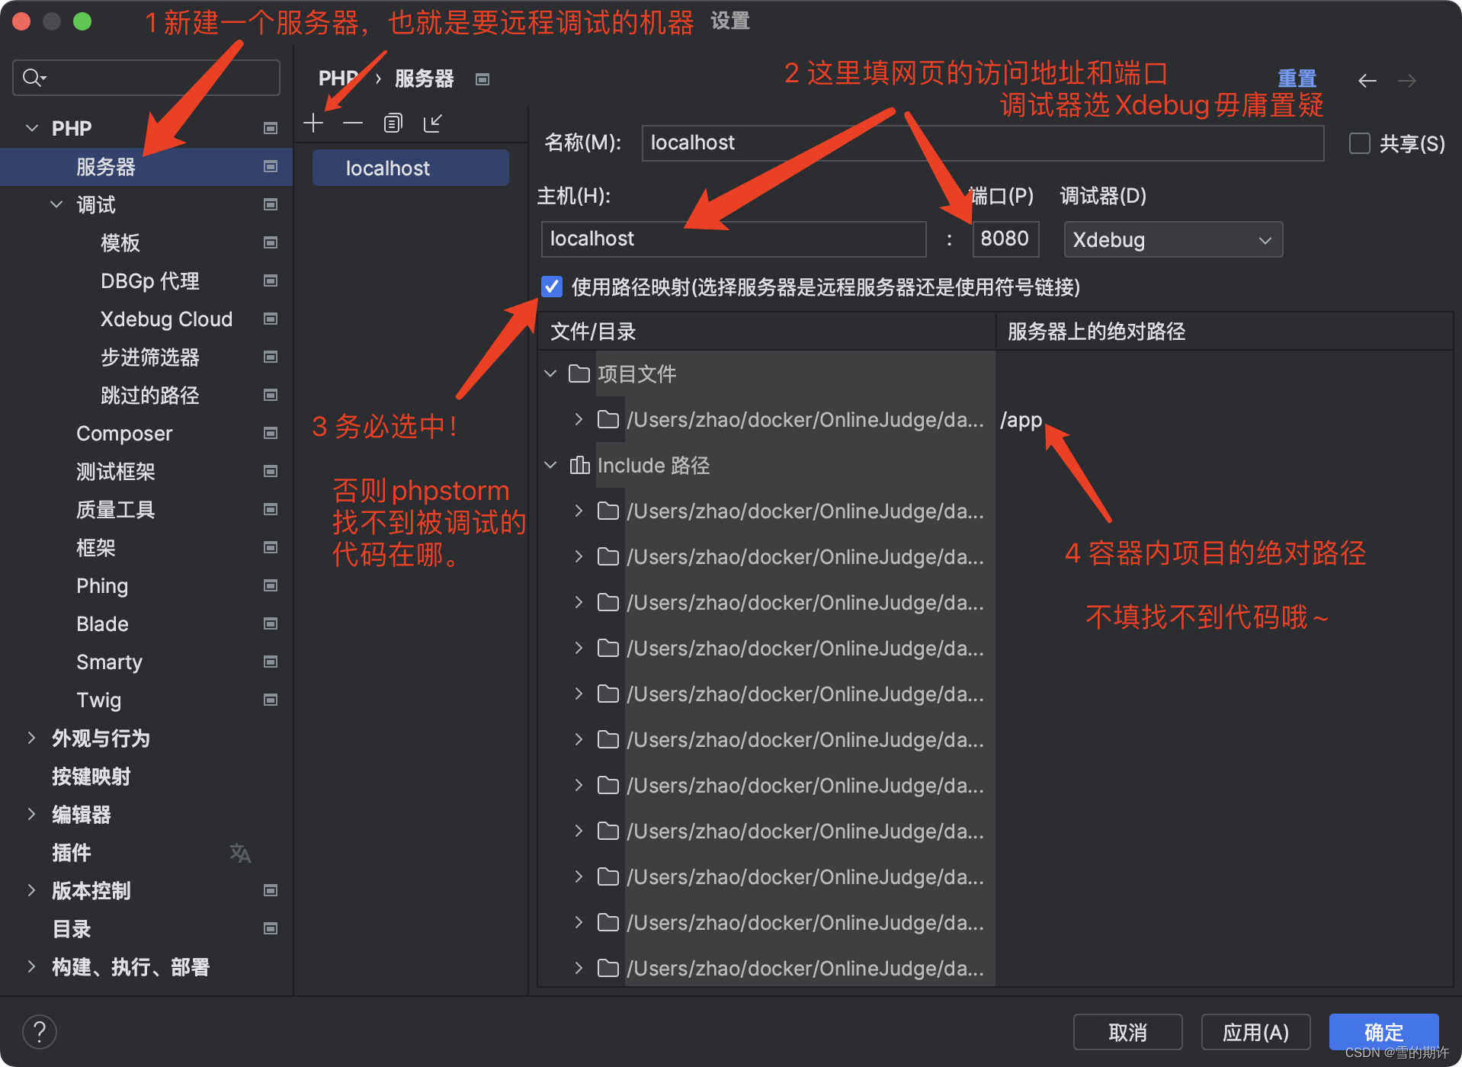Image resolution: width=1462 pixels, height=1067 pixels.
Task: Collapse the 调试 subsection
Action: click(x=56, y=204)
